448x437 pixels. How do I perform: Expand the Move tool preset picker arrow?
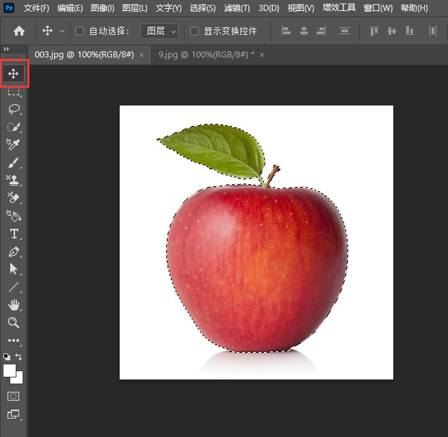coord(62,31)
